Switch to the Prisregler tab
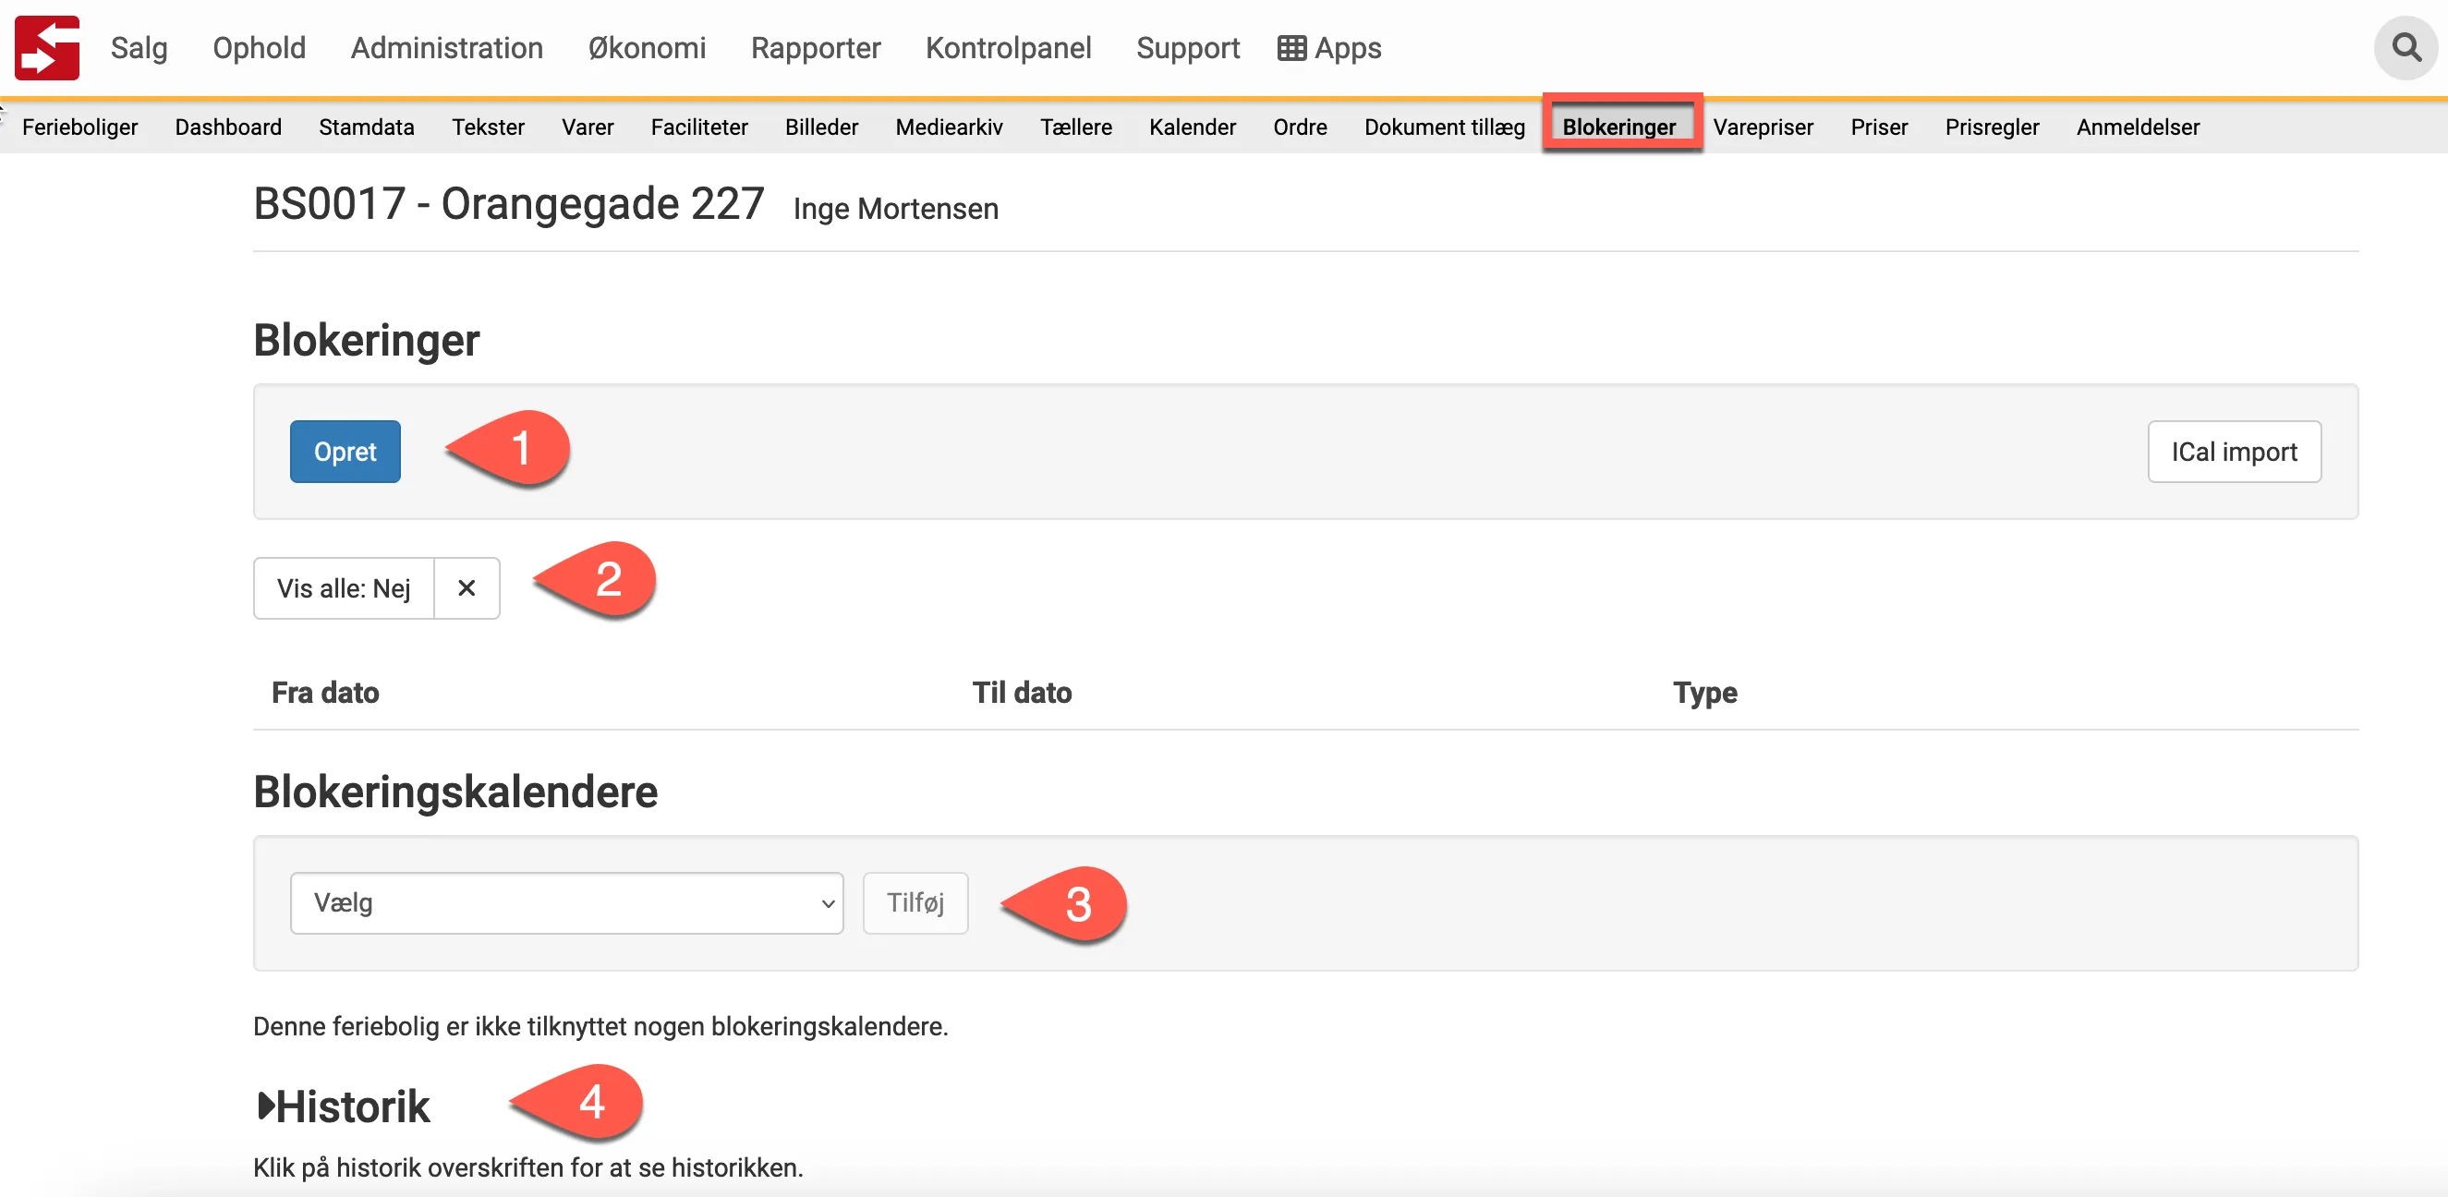The image size is (2448, 1197). coord(1991,127)
